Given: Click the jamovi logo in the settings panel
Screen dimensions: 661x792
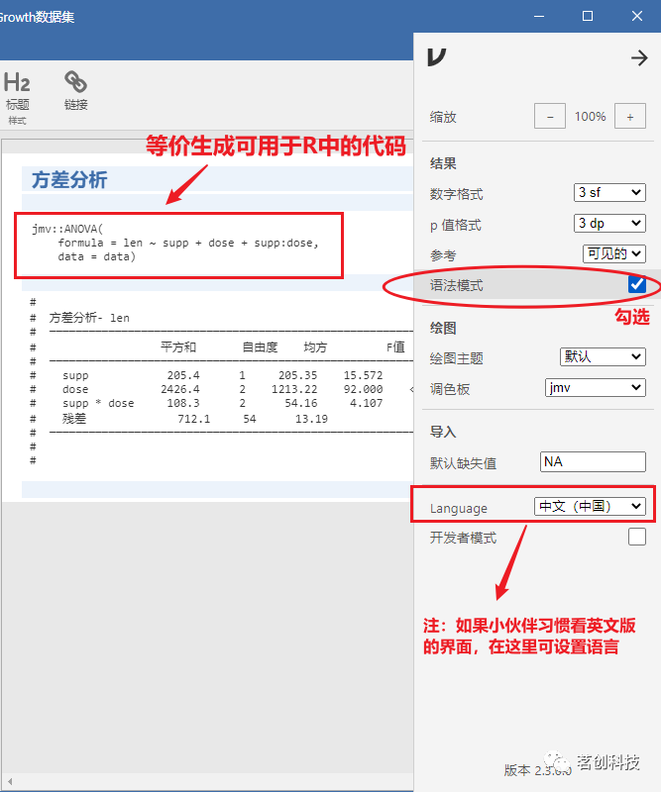Looking at the screenshot, I should click(436, 57).
